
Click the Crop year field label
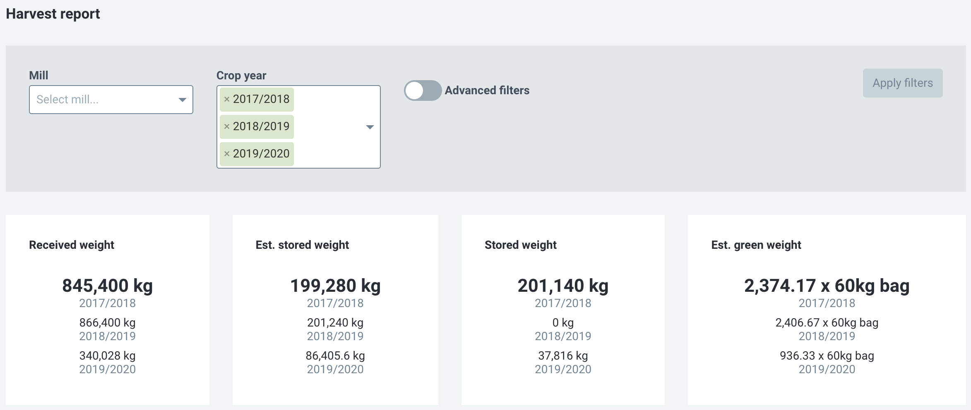241,76
